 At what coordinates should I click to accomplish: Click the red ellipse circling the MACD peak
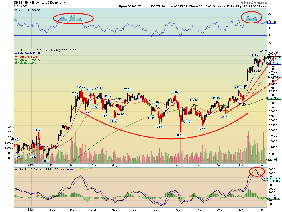tap(257, 172)
